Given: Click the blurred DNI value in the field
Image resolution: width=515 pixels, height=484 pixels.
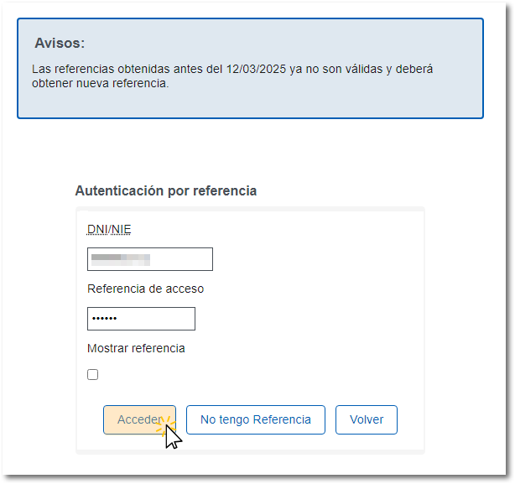Looking at the screenshot, I should point(121,259).
